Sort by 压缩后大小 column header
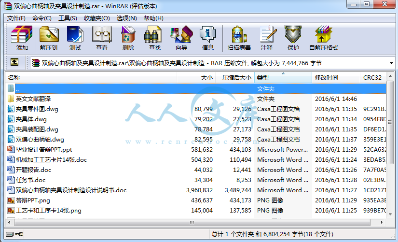This screenshot has height=242, width=398. 235,78
